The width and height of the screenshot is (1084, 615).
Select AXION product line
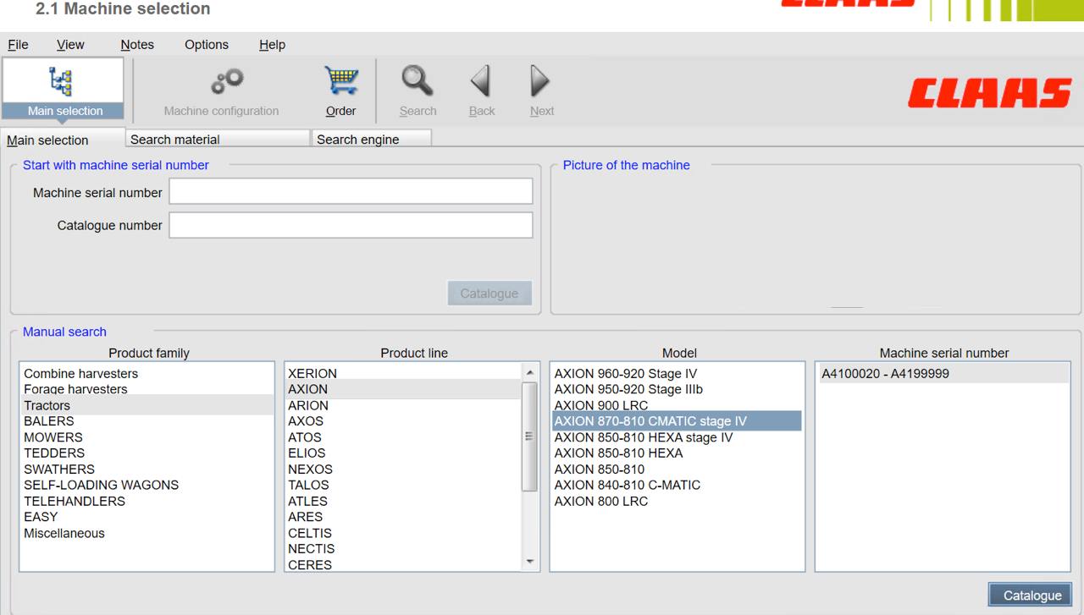[x=403, y=389]
